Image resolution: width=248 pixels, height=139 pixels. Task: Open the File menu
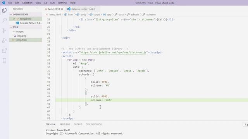(10, 3)
